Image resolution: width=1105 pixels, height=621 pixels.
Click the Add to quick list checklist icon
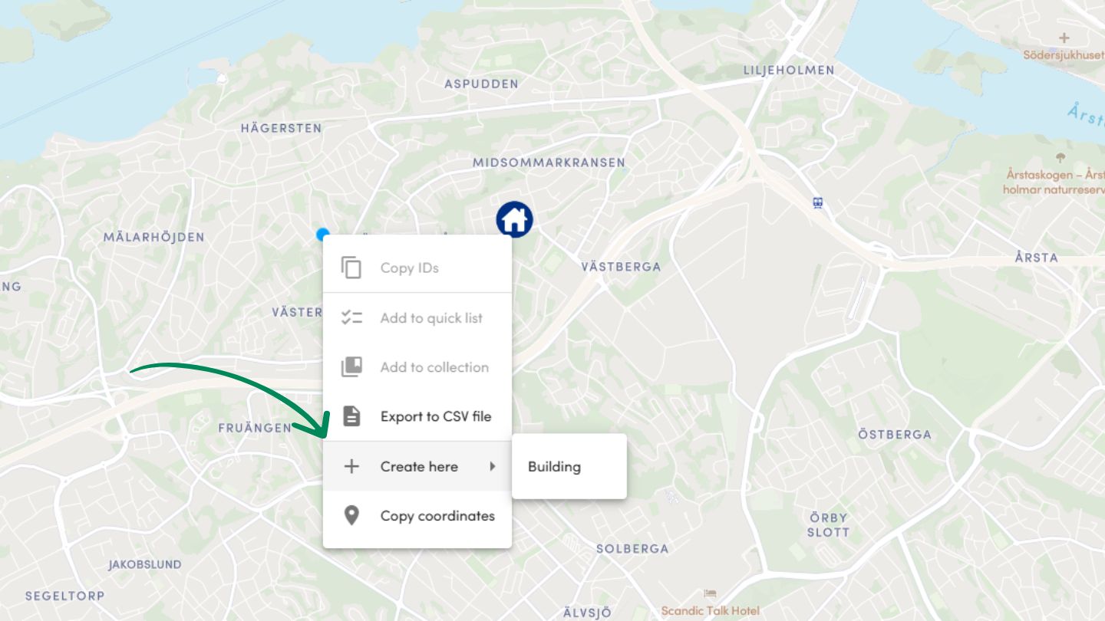tap(351, 317)
